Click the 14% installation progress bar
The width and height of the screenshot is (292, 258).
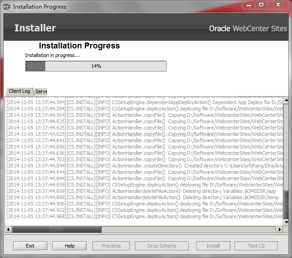pos(96,66)
